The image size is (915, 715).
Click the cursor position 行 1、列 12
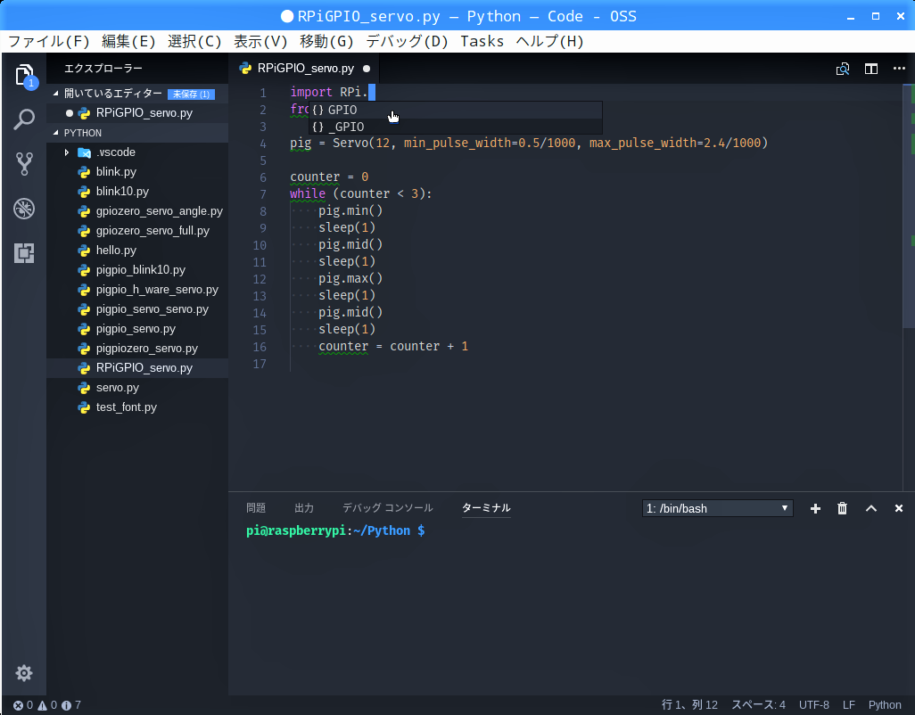click(689, 705)
